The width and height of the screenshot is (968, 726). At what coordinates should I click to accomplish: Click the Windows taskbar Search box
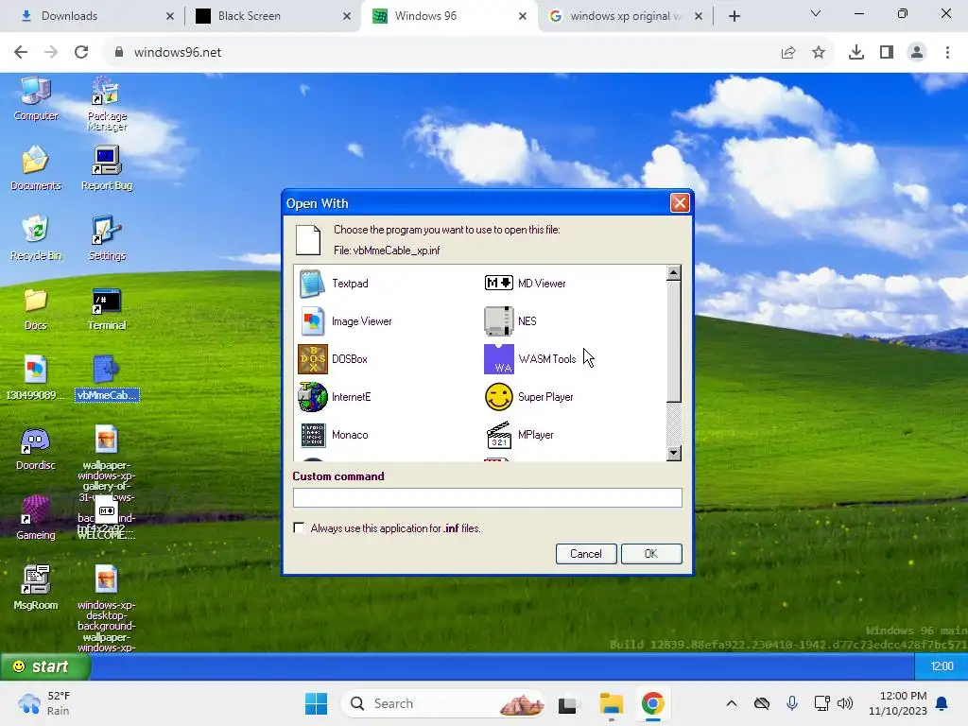[x=443, y=703]
